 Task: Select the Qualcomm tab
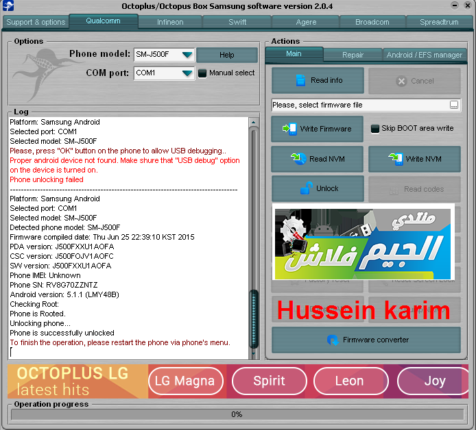coord(103,21)
